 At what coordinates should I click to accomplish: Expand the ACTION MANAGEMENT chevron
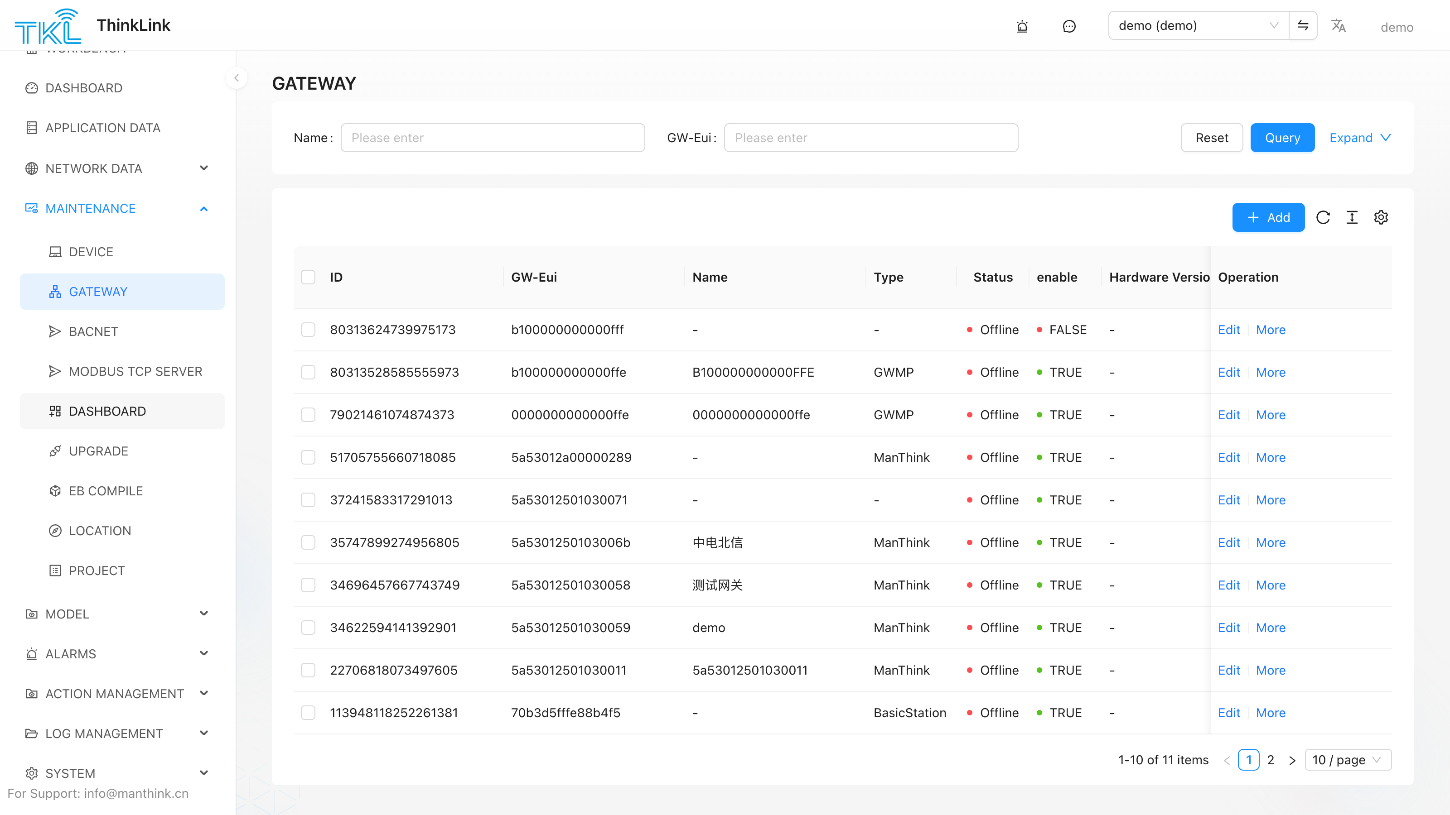pos(204,694)
